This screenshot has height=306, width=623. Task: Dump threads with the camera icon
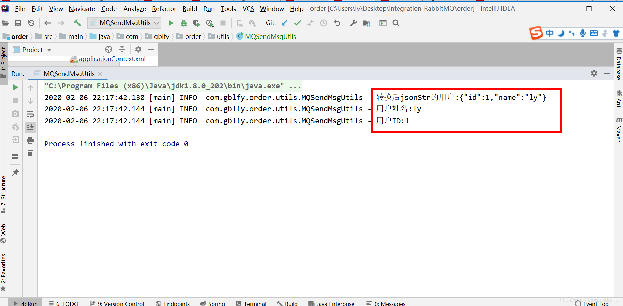point(15,113)
